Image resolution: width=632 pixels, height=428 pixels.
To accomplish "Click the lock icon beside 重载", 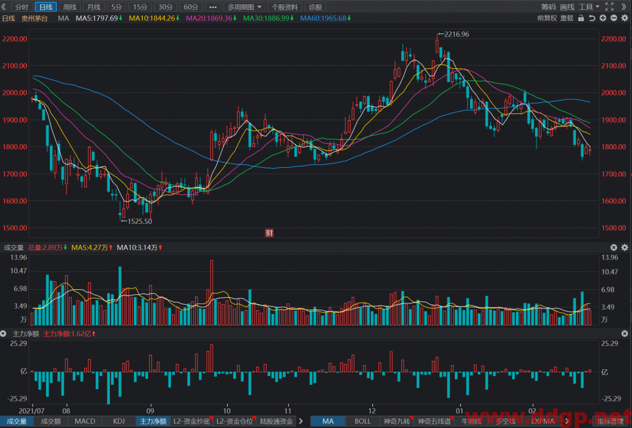I will [581, 18].
